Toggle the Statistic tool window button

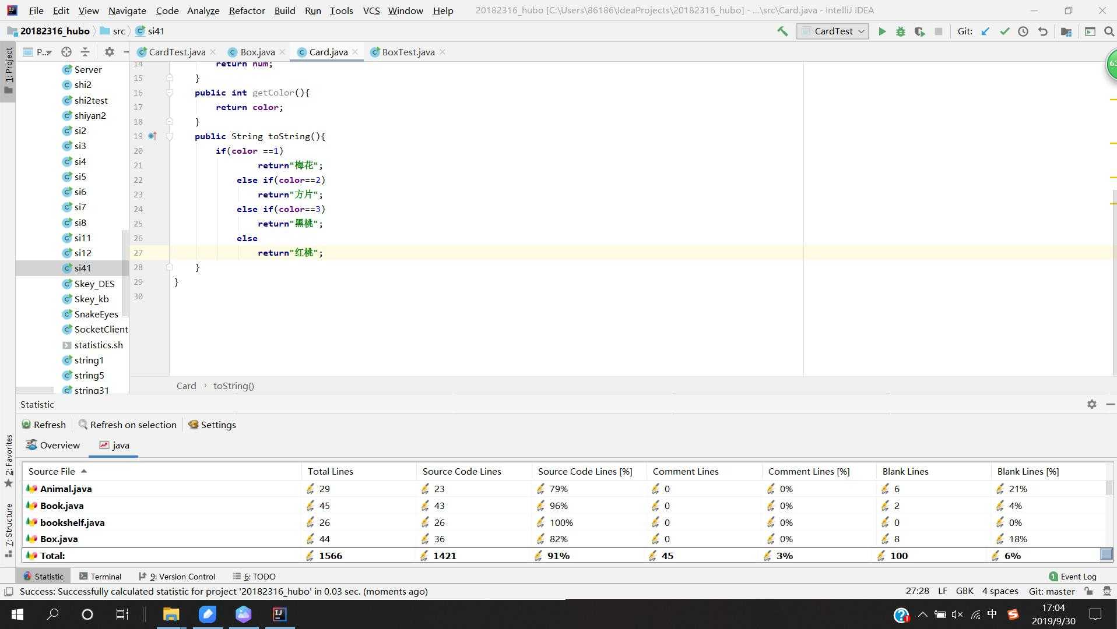43,577
